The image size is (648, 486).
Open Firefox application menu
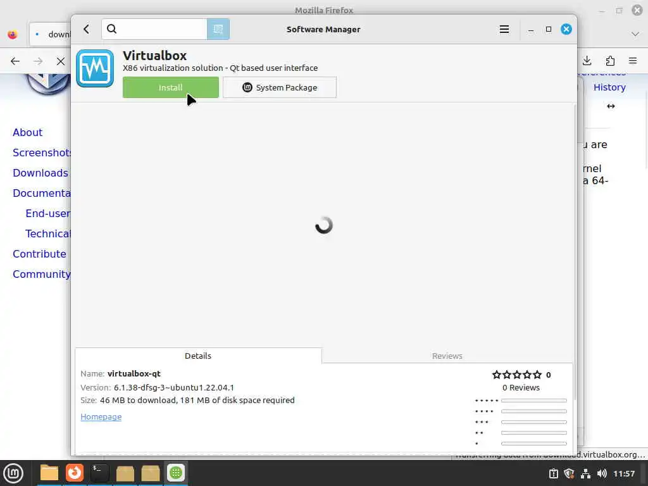point(633,61)
